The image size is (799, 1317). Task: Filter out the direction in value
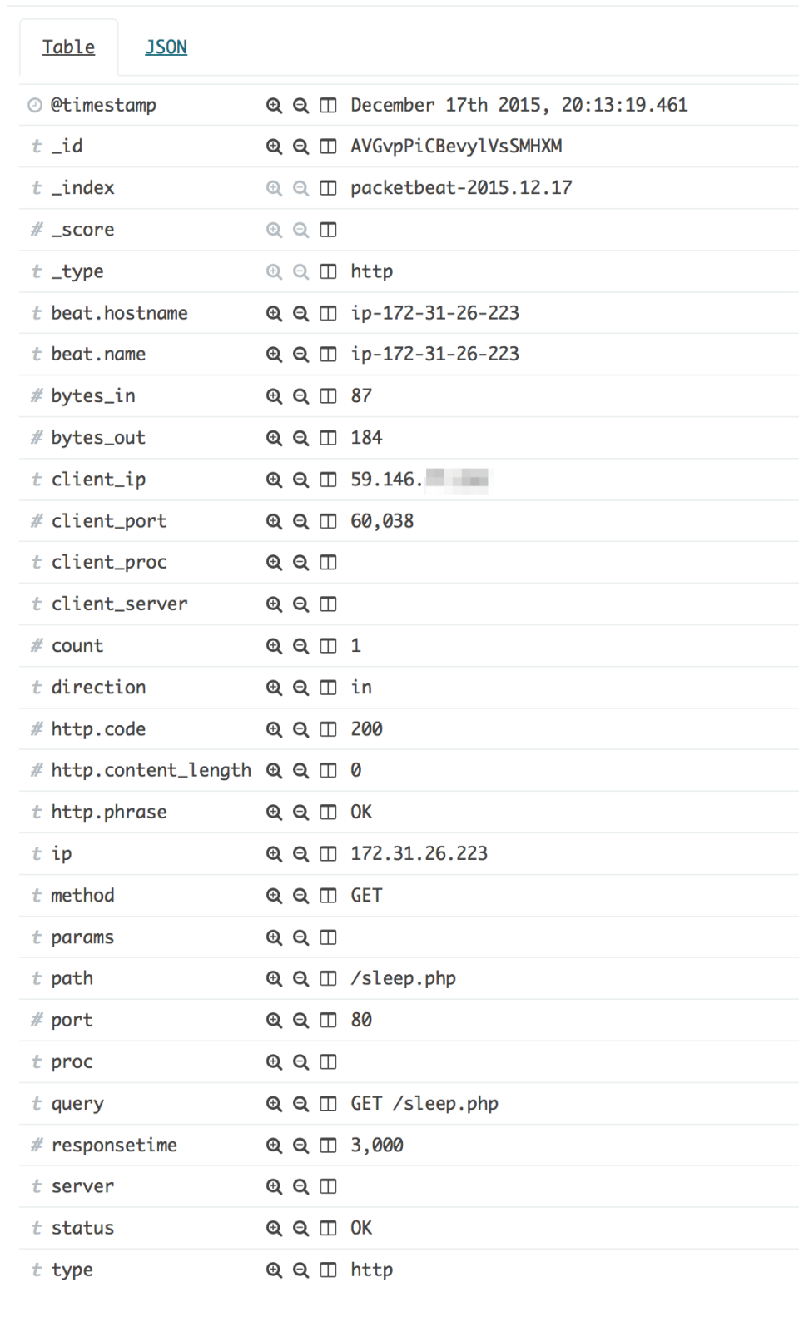(x=300, y=688)
